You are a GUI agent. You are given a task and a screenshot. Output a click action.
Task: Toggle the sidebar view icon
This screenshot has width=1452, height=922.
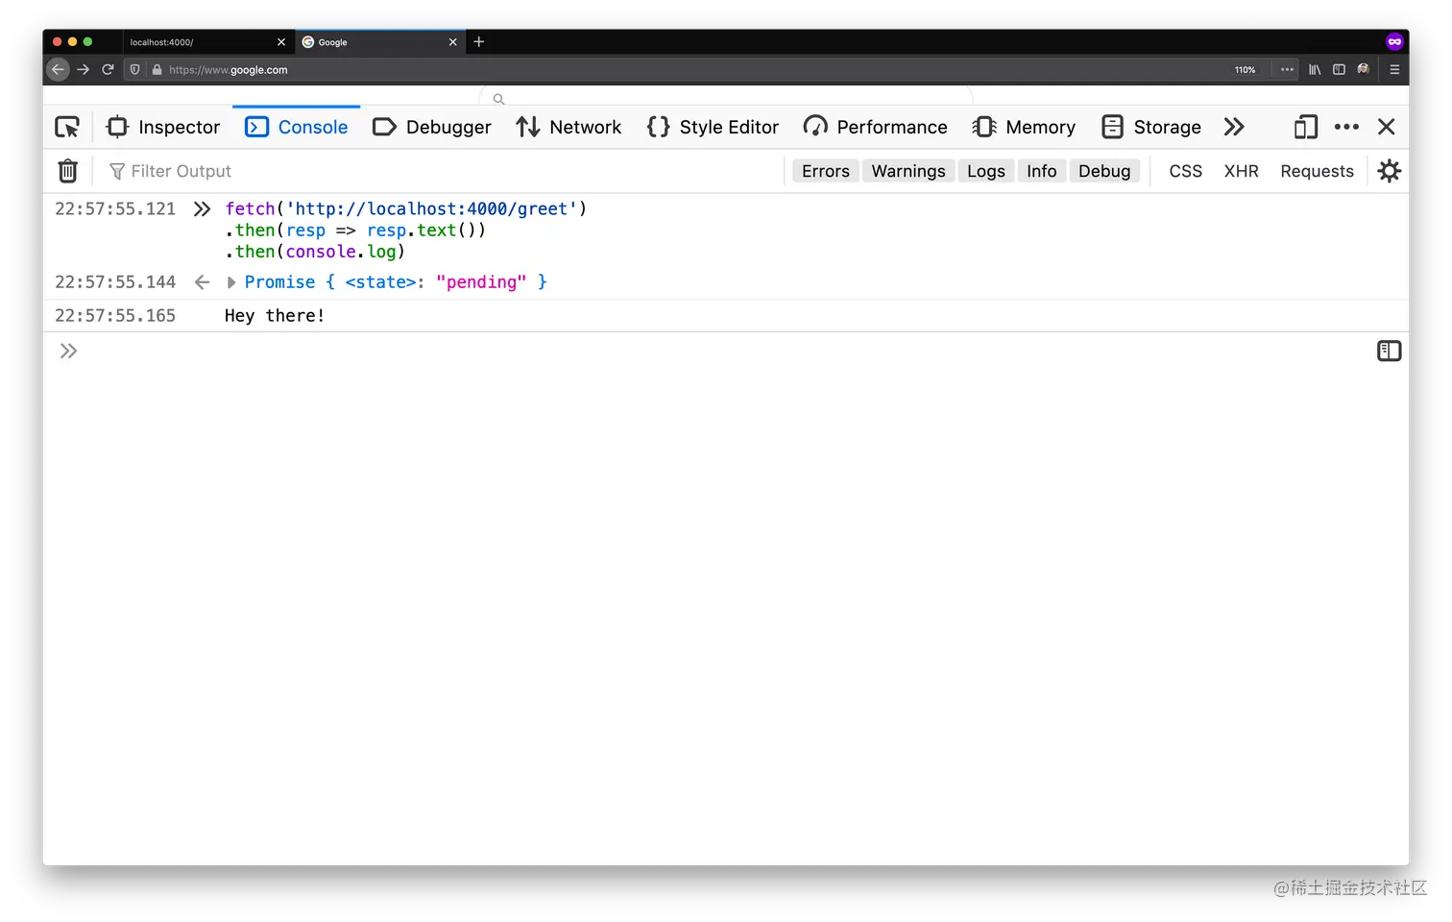tap(1339, 70)
